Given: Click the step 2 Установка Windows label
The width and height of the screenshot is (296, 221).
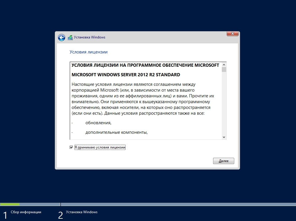Looking at the screenshot, I should coord(82,212).
